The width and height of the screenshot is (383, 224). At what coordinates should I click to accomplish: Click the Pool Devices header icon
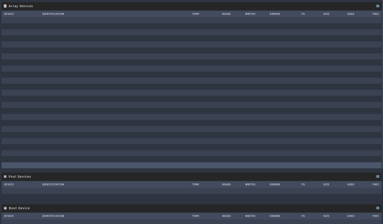[x=5, y=177]
